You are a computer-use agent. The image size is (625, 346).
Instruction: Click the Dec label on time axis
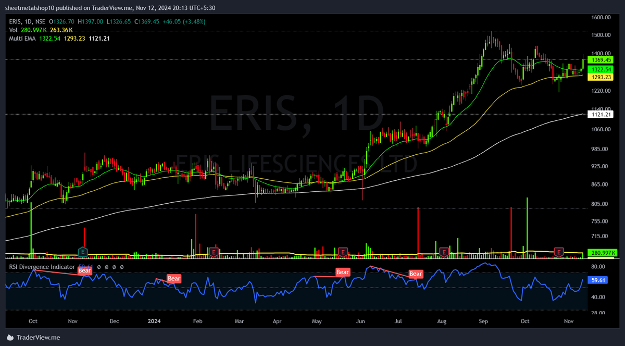pos(115,322)
